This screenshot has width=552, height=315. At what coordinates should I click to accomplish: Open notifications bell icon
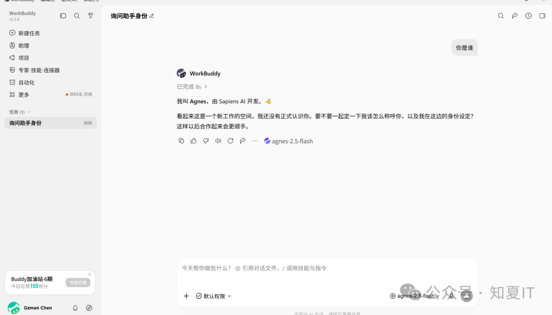coord(75,308)
